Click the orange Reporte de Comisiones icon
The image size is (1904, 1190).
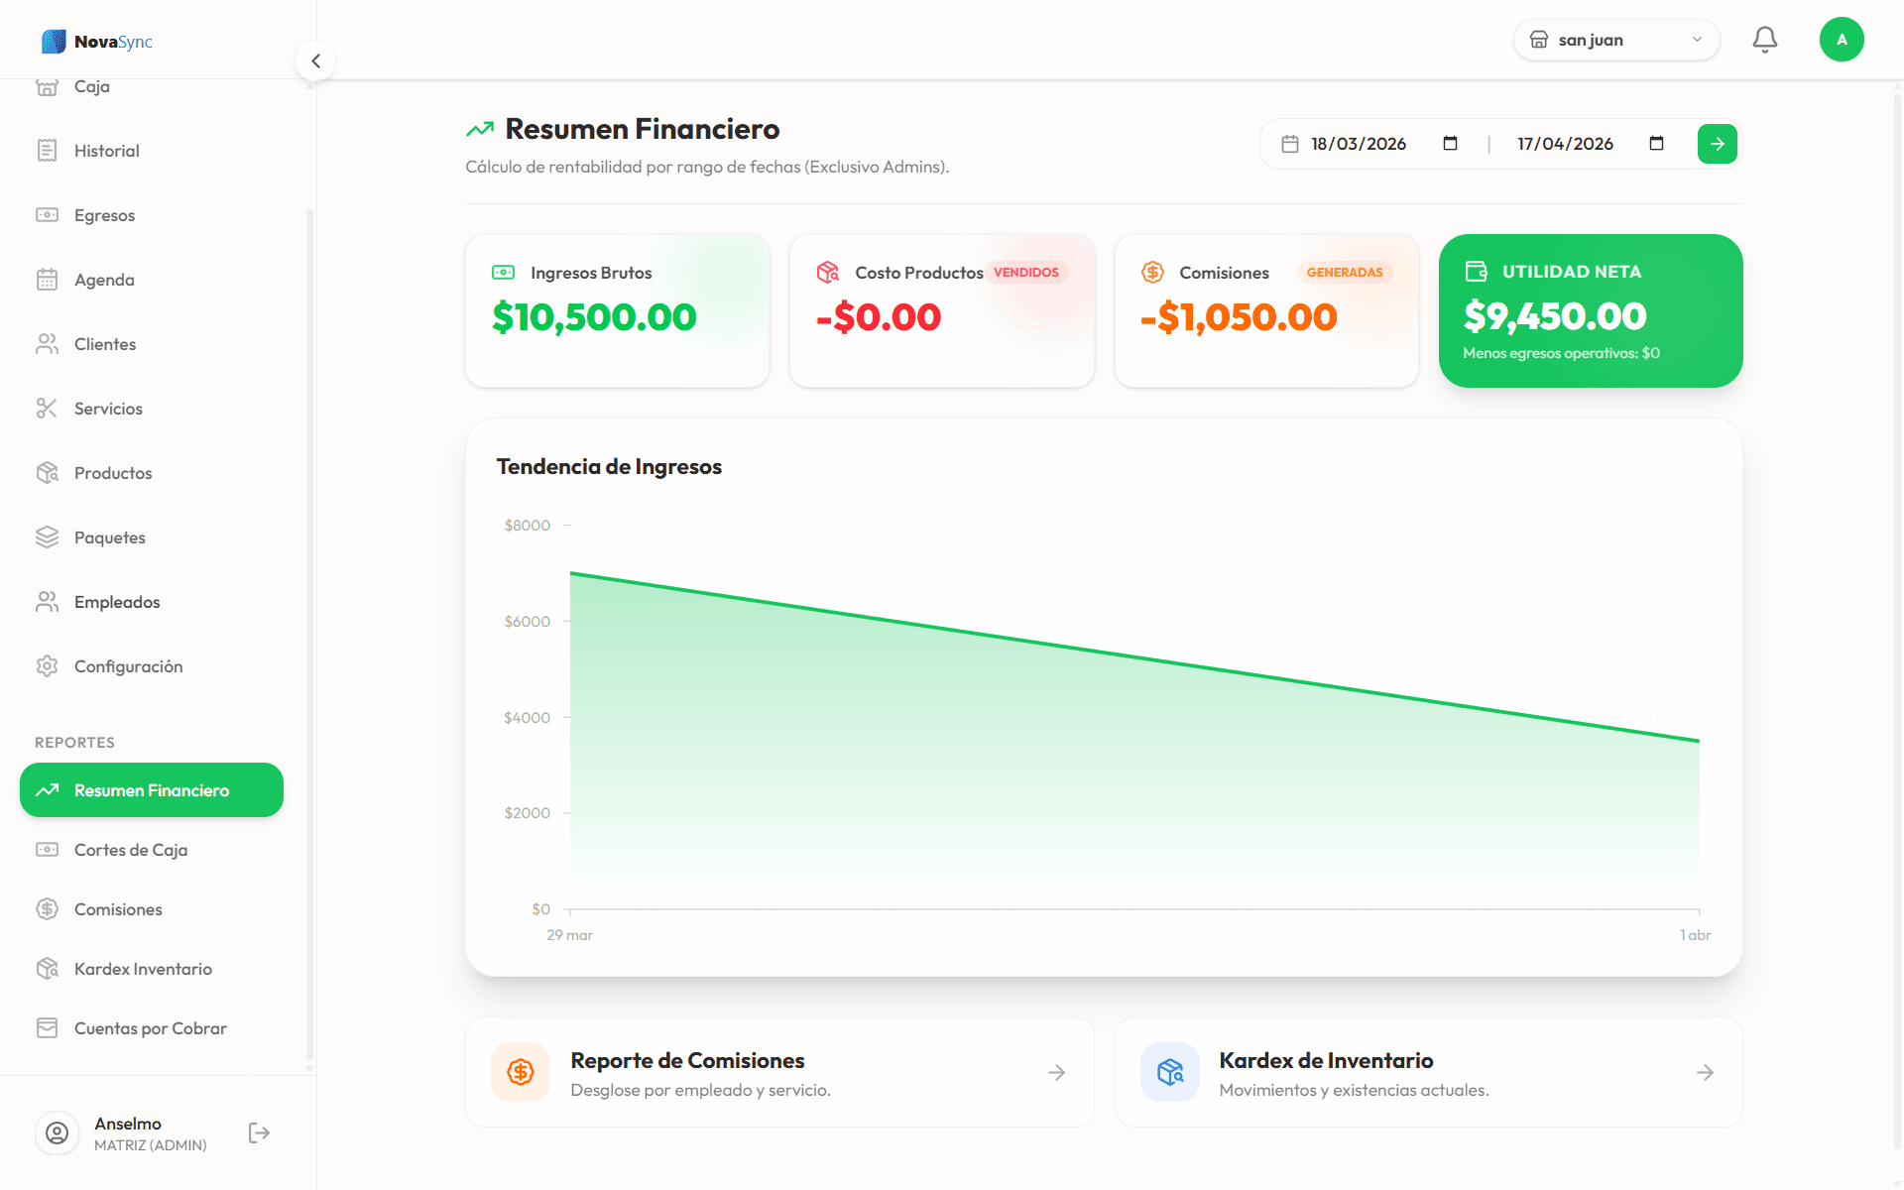521,1072
